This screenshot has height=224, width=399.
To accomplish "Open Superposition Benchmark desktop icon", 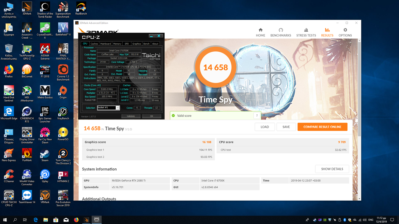I will pyautogui.click(x=63, y=10).
